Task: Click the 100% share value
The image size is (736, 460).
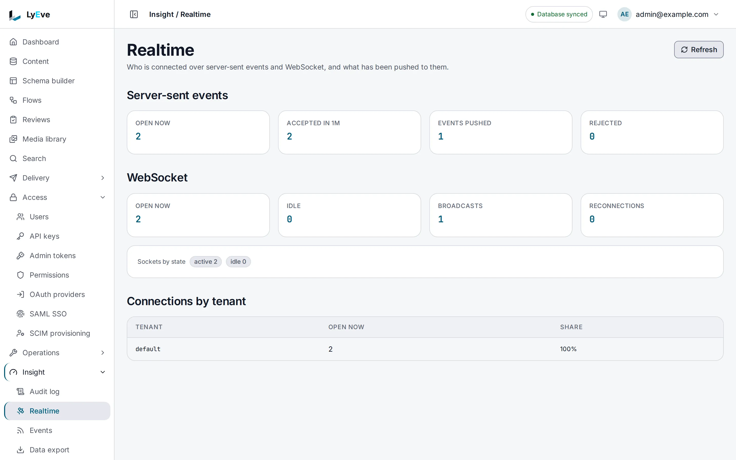Action: (x=568, y=349)
